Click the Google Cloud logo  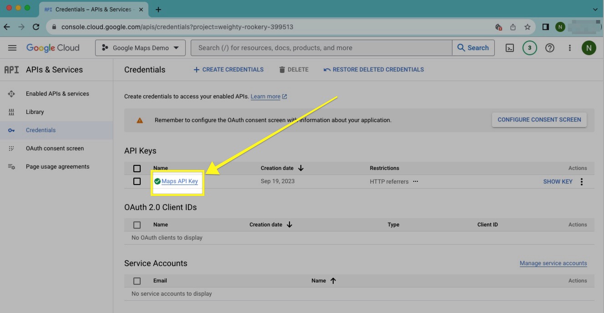click(x=53, y=48)
